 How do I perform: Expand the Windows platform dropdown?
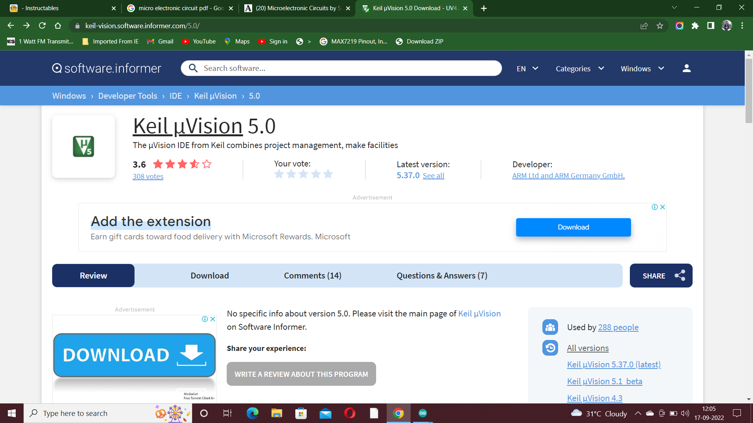[642, 69]
